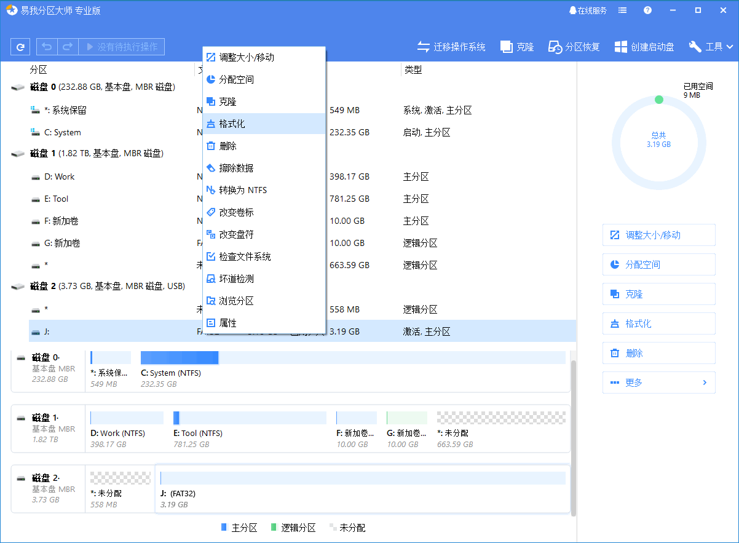
Task: Open 分区恢复 partition recovery
Action: tap(573, 46)
